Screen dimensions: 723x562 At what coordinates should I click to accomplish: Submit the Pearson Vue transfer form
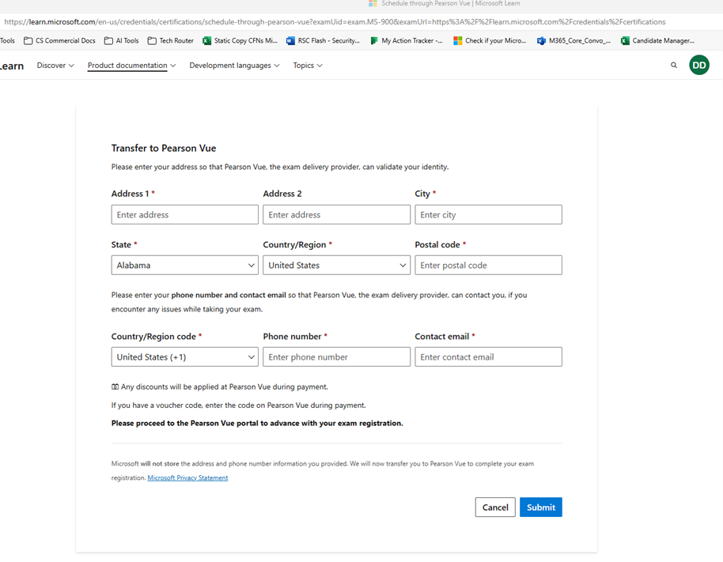(x=540, y=507)
